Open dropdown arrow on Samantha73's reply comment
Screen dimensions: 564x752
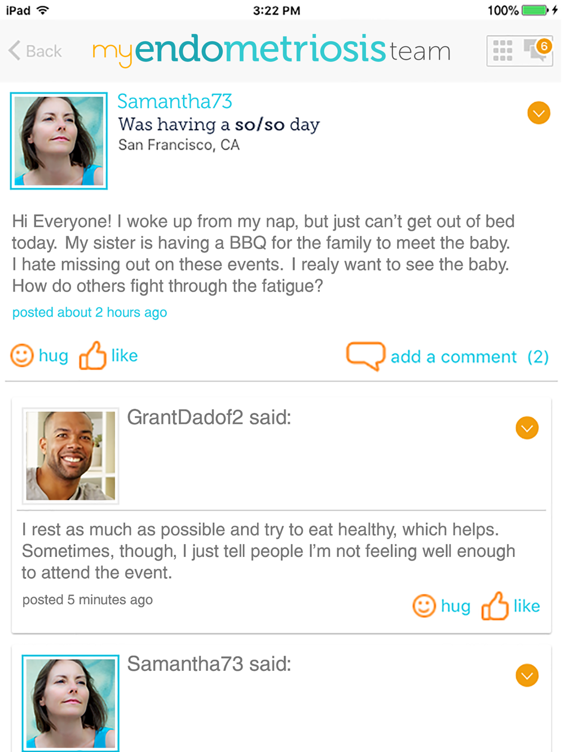click(x=527, y=675)
